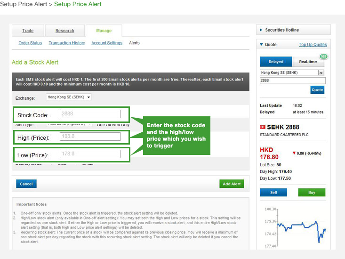
Task: Go to Order Status
Action: pyautogui.click(x=30, y=43)
